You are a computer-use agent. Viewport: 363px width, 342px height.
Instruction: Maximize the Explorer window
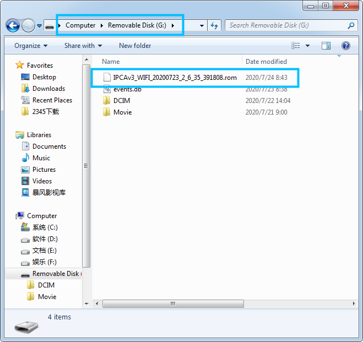pos(326,6)
